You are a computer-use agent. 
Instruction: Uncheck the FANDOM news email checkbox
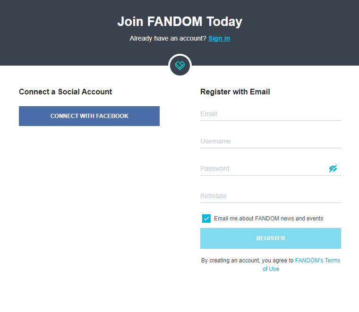[206, 219]
